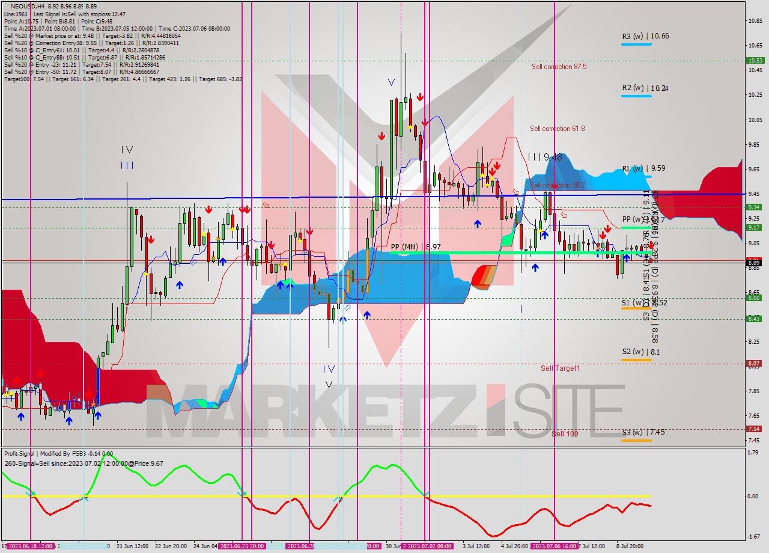Click the Sell %10 @ C_Entry88 line

pos(84,58)
